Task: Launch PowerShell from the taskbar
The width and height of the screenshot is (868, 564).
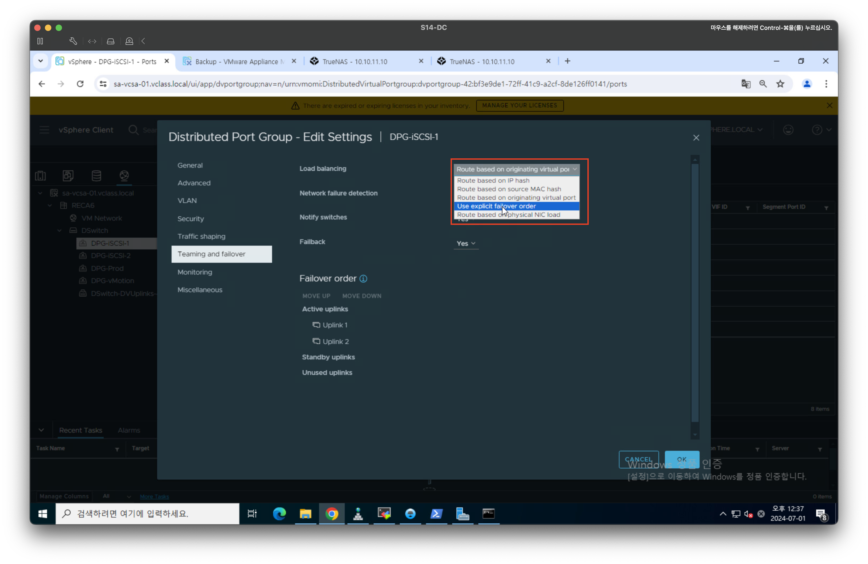Action: [x=436, y=514]
